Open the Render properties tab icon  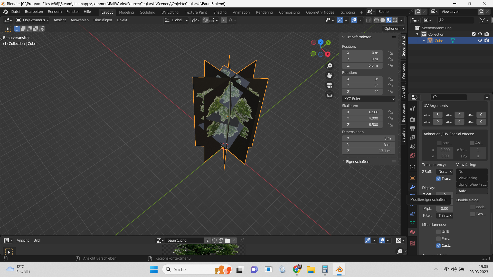coord(412,120)
